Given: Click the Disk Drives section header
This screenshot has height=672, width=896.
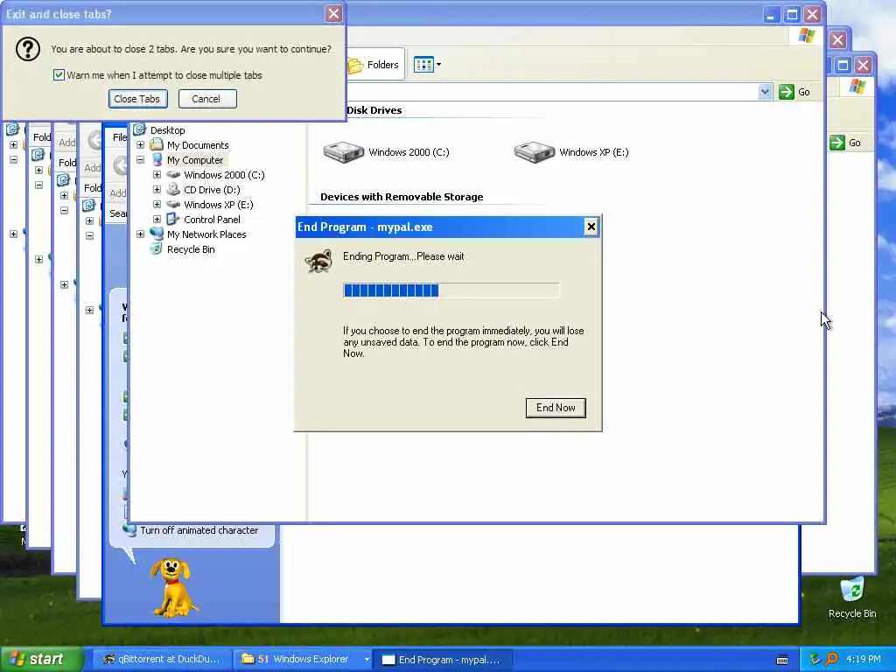Looking at the screenshot, I should click(x=374, y=110).
